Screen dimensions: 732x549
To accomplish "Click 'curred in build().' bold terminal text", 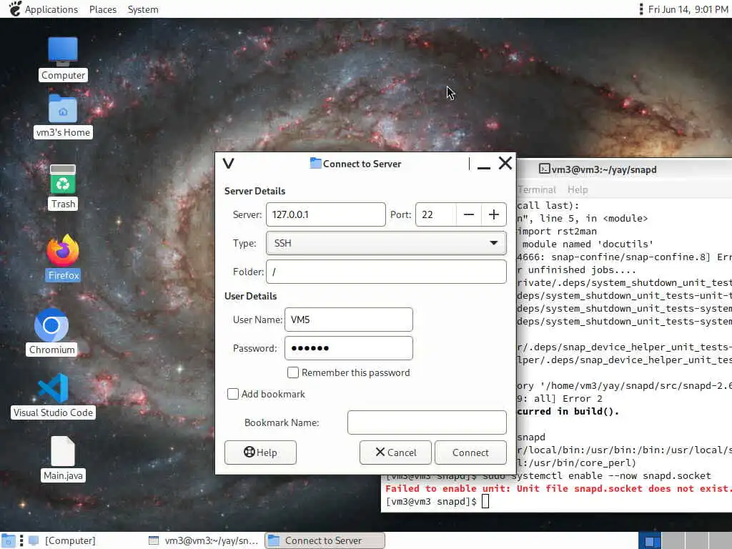I will (x=568, y=411).
